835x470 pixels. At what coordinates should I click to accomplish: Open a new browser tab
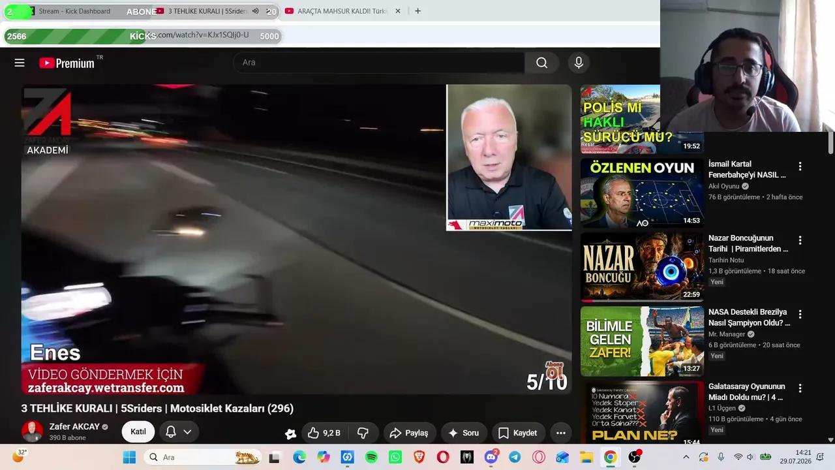pyautogui.click(x=417, y=11)
